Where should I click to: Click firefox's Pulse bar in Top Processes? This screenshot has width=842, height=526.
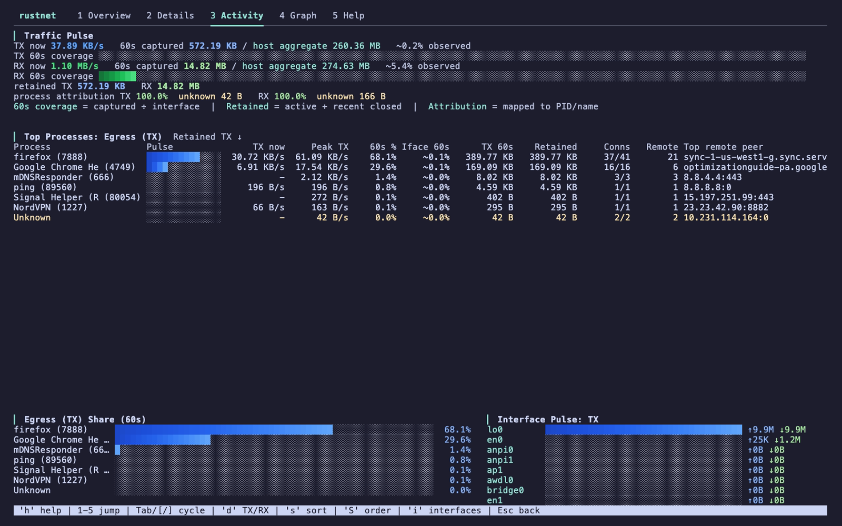(x=184, y=157)
